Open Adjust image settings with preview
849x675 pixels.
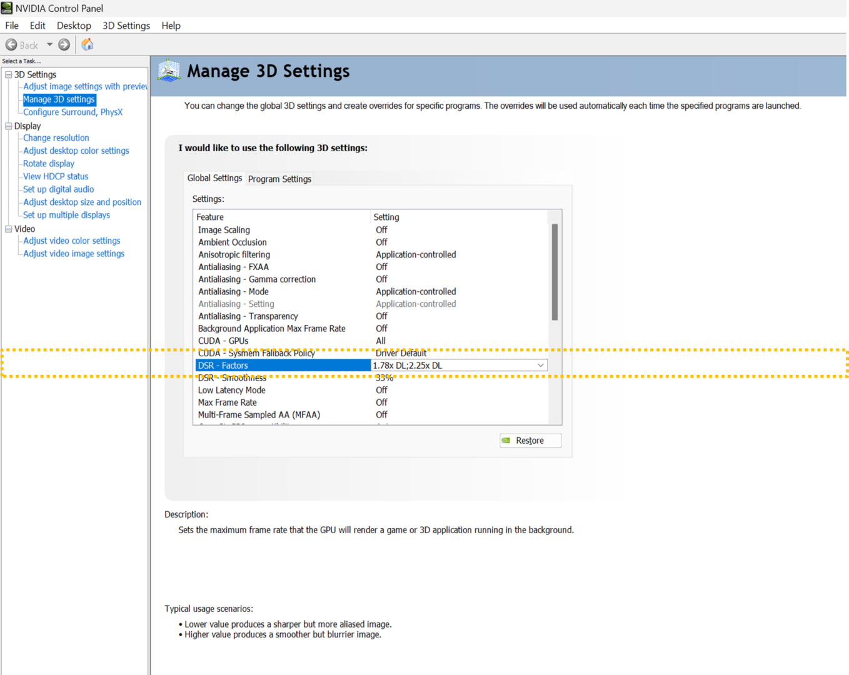85,86
